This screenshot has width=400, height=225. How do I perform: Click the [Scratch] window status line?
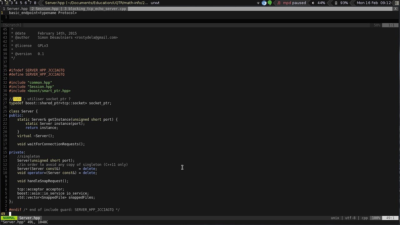pos(200,25)
